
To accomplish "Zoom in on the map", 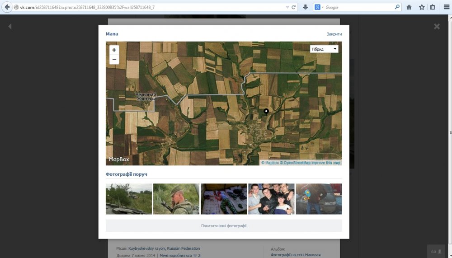I will click(114, 50).
